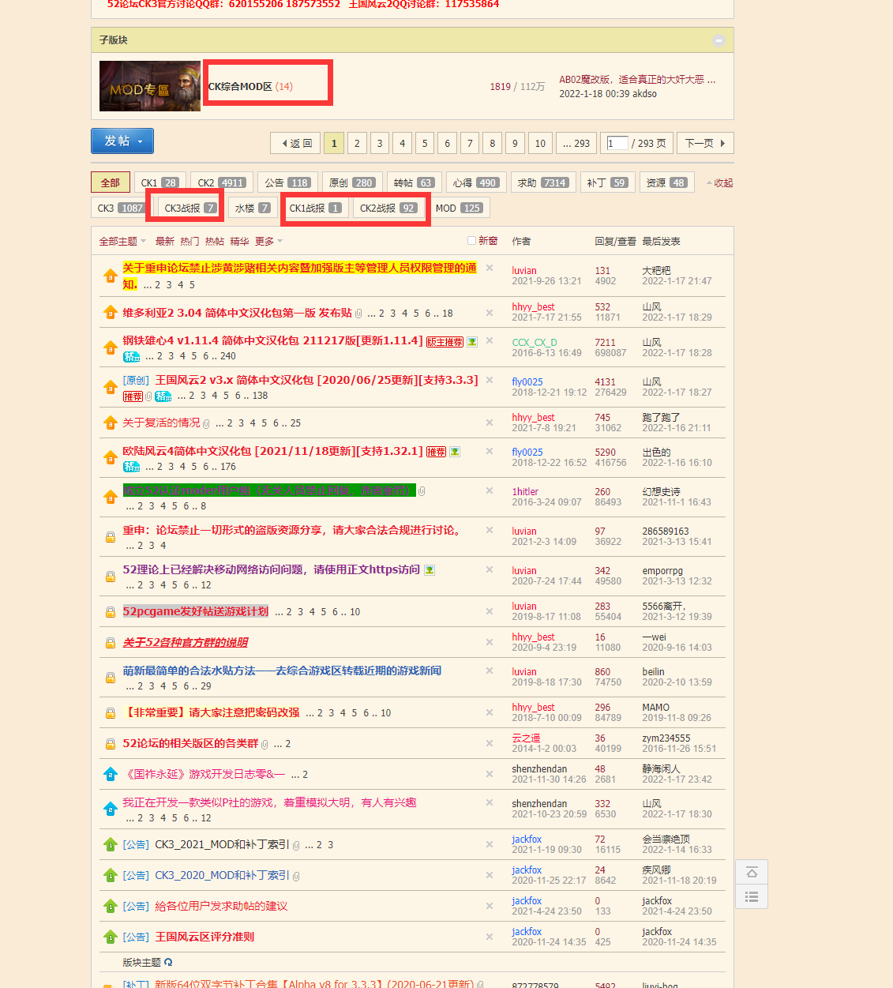Viewport: 893px width, 988px height.
Task: Click lock icon of 重申:论坛禁止一切形式的盗版 thread
Action: (x=111, y=537)
